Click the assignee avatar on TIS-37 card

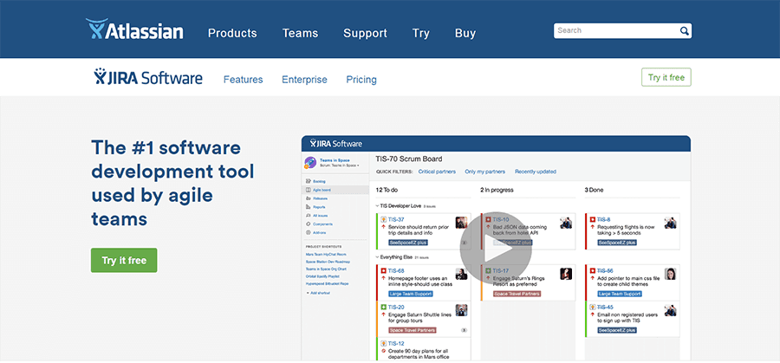pos(461,223)
